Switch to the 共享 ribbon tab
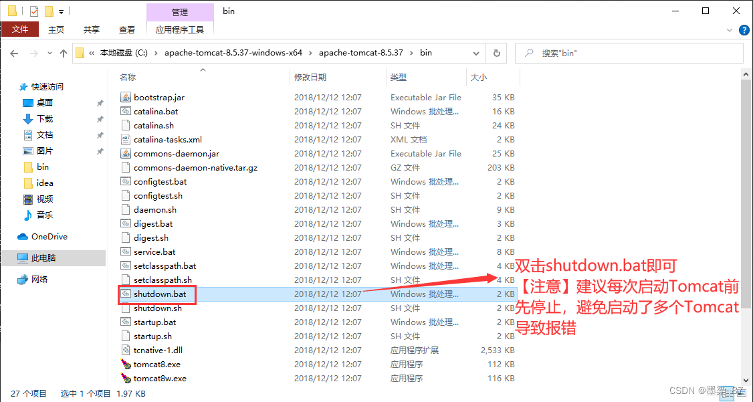Viewport: 753px width, 402px height. [x=91, y=30]
